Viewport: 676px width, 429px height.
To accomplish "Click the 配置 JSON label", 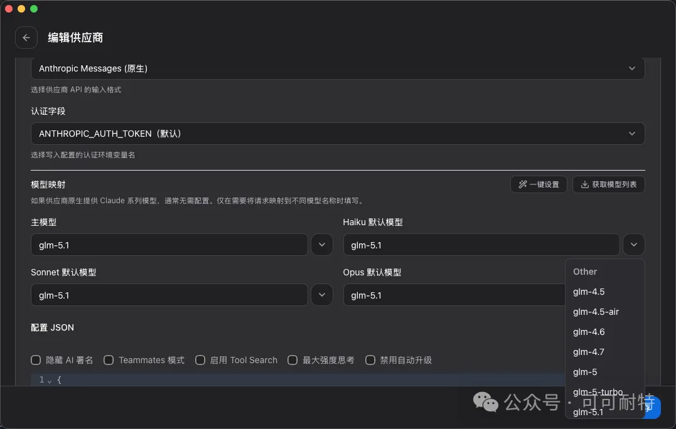I will pos(52,328).
